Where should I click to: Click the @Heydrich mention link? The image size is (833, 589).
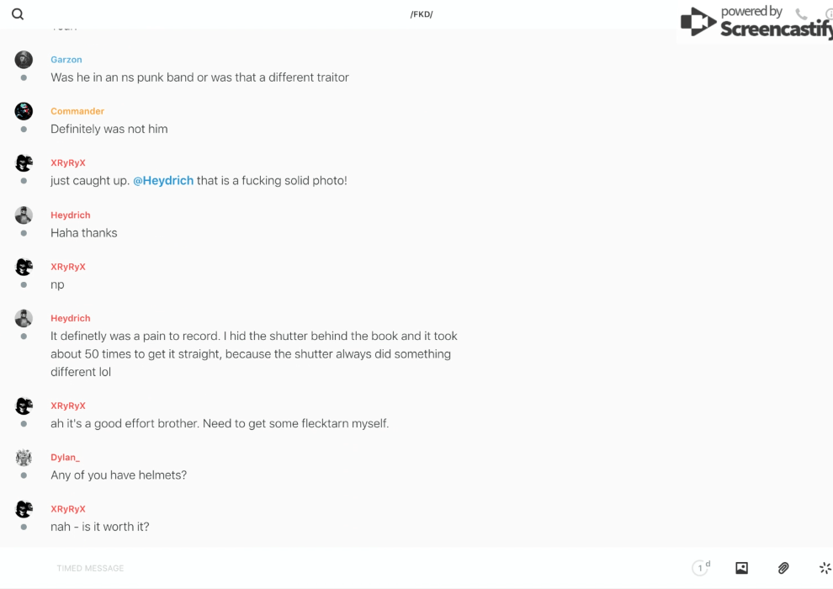click(163, 181)
